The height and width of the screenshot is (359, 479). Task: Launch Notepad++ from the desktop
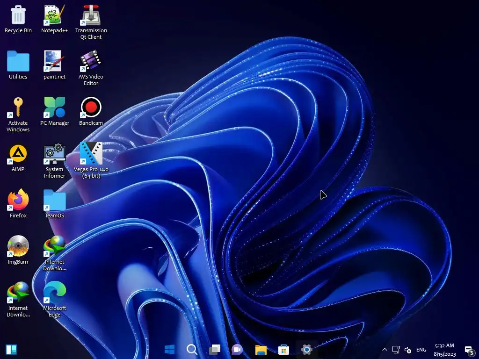pos(54,19)
